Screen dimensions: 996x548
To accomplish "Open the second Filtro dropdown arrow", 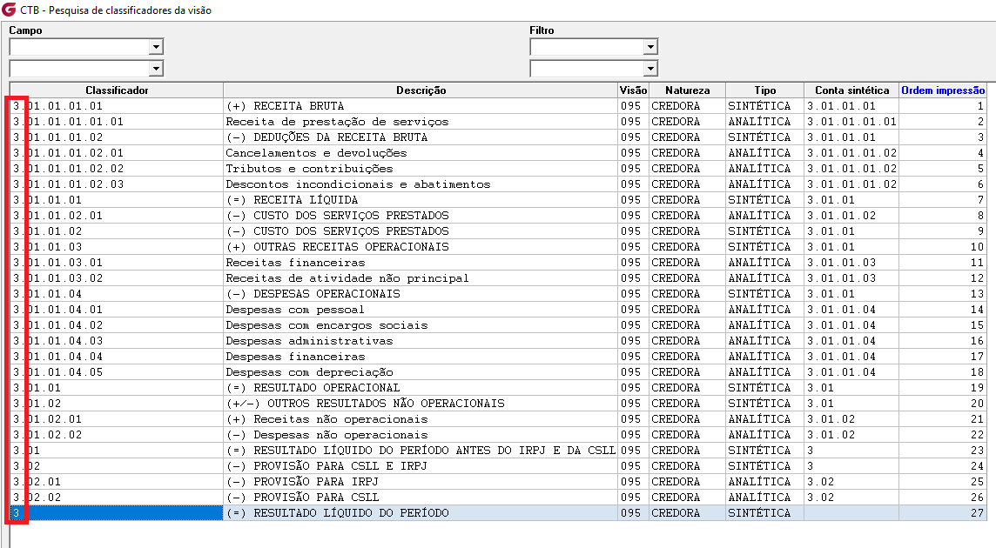I will click(650, 68).
